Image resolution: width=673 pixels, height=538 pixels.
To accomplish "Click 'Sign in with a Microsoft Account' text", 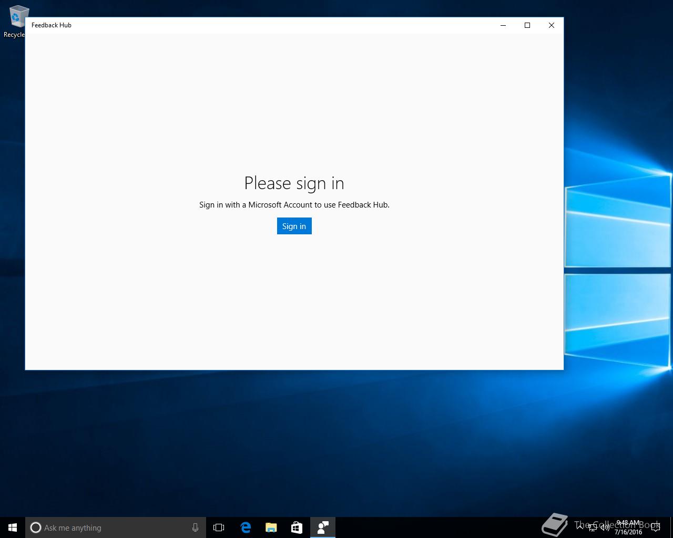I will coord(256,205).
